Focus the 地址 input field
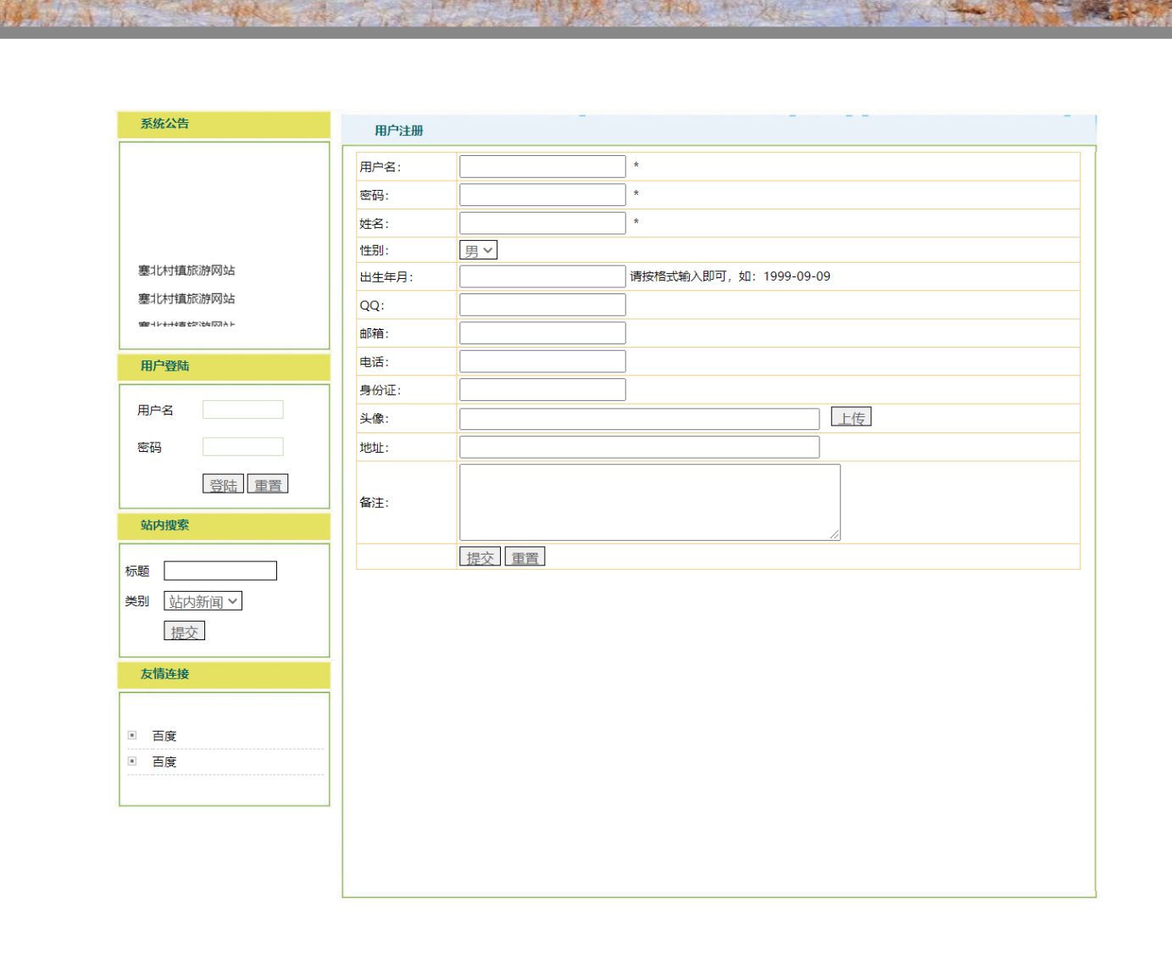 (x=639, y=447)
